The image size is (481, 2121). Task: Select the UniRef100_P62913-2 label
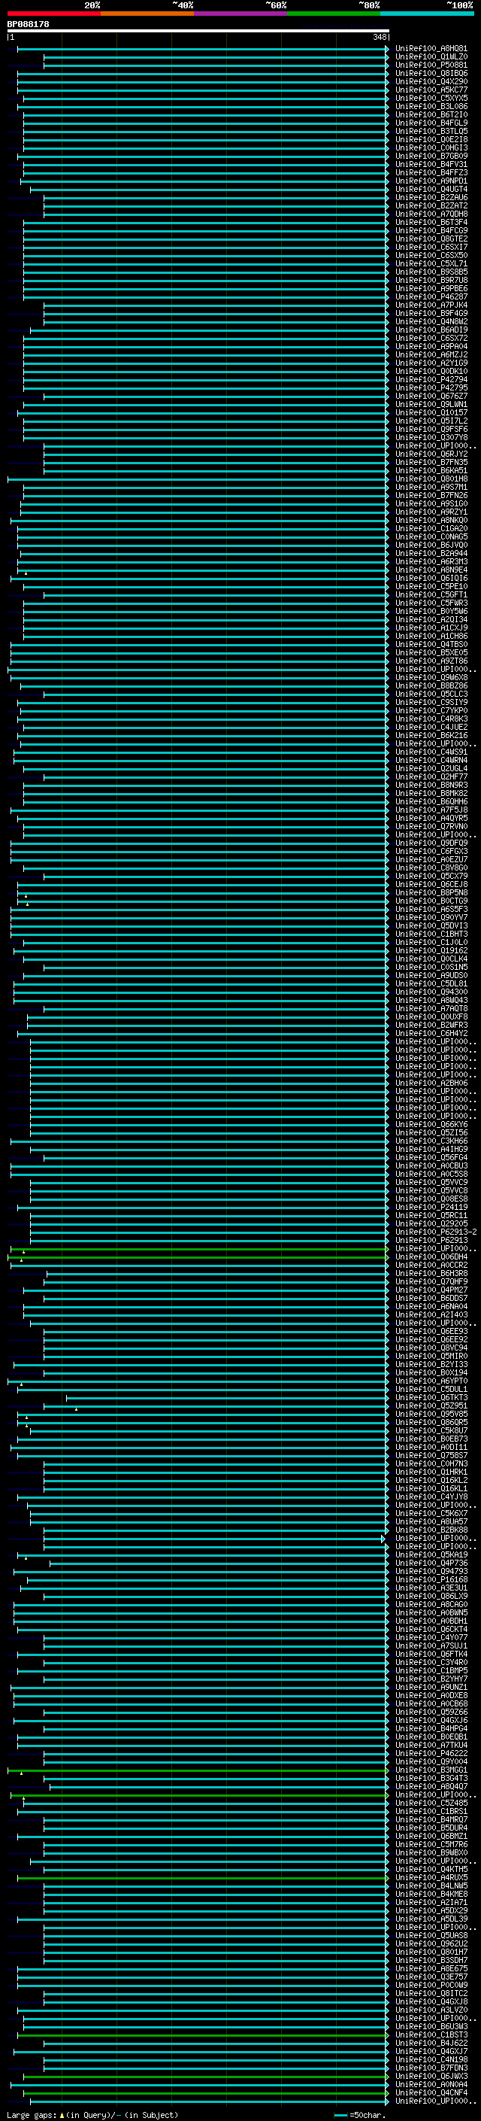[x=436, y=1231]
